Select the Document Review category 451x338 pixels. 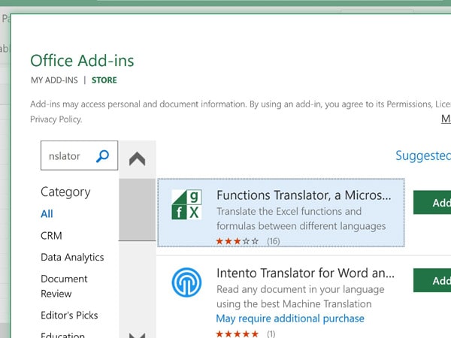(64, 286)
